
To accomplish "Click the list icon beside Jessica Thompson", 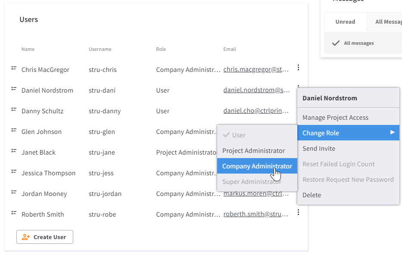I will coord(14,171).
